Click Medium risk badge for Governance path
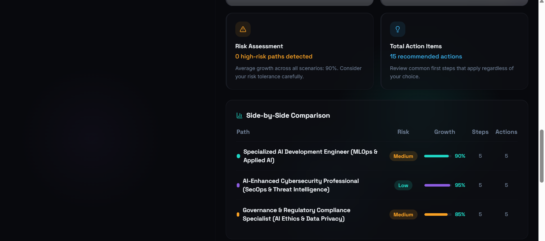Screen dimensions: 545x241 pyautogui.click(x=403, y=215)
